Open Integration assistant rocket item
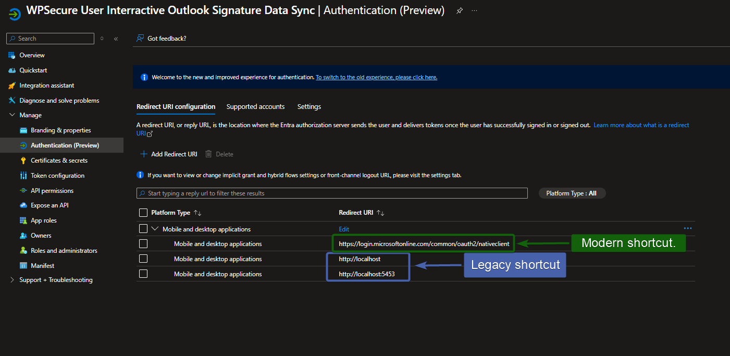730x356 pixels. tap(46, 85)
